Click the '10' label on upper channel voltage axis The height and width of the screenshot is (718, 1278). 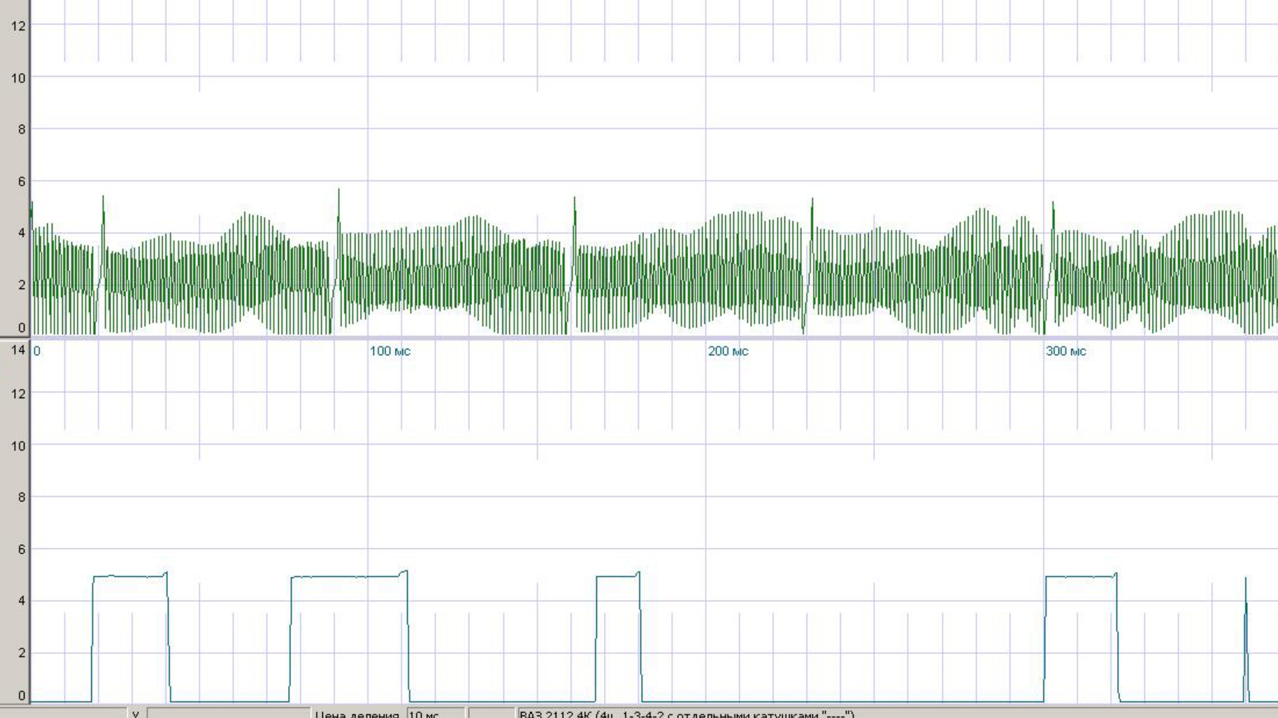click(18, 78)
